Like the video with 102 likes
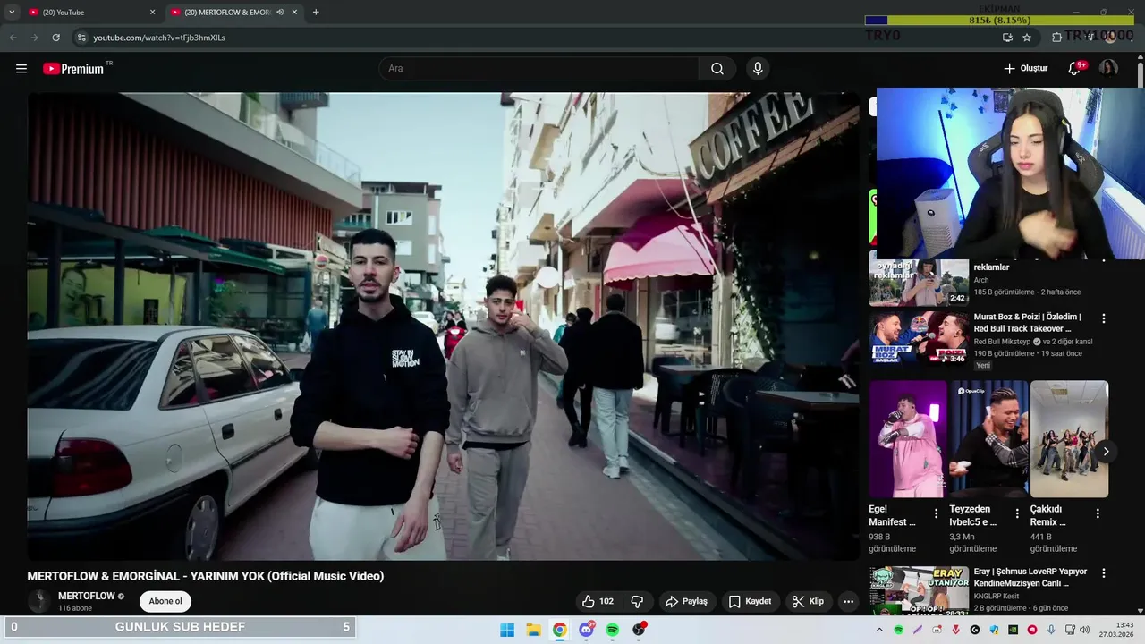Viewport: 1145px width, 644px height. [598, 602]
